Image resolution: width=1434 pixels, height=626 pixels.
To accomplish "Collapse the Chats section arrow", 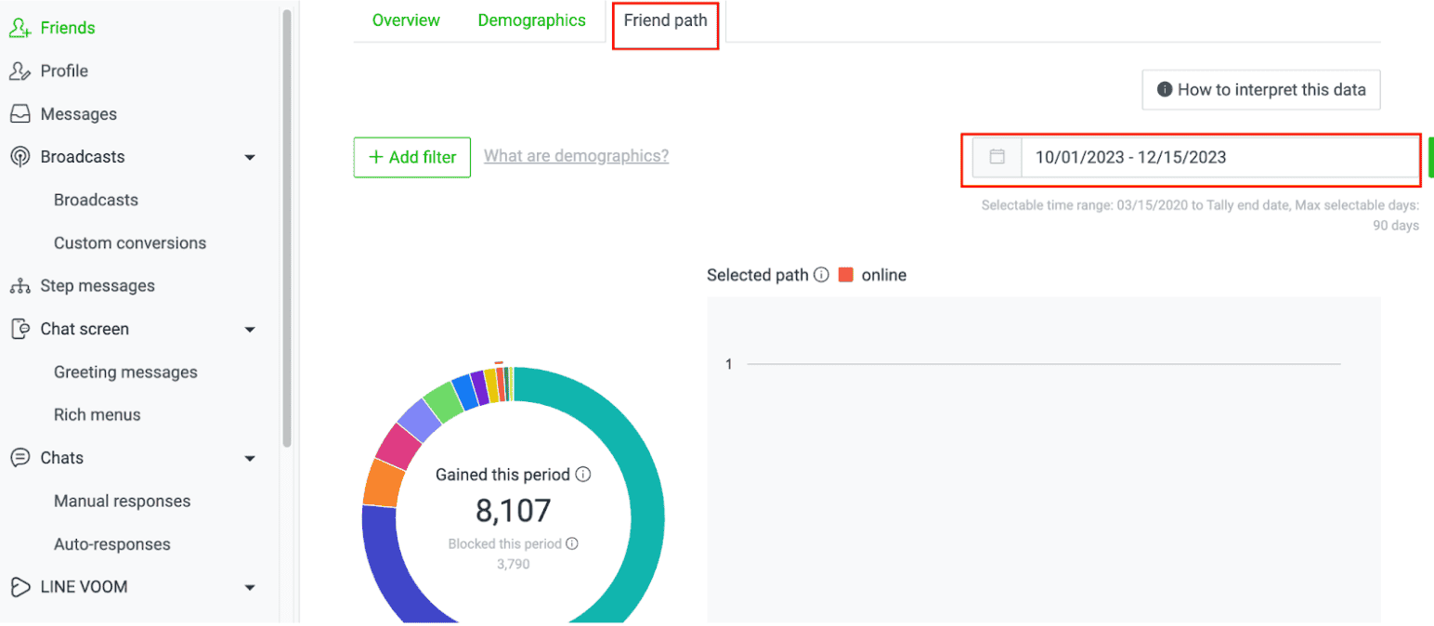I will (250, 459).
